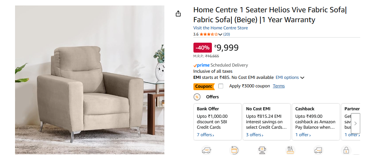View the 7 offers bank link
Image resolution: width=365 pixels, height=155 pixels.
205,135
